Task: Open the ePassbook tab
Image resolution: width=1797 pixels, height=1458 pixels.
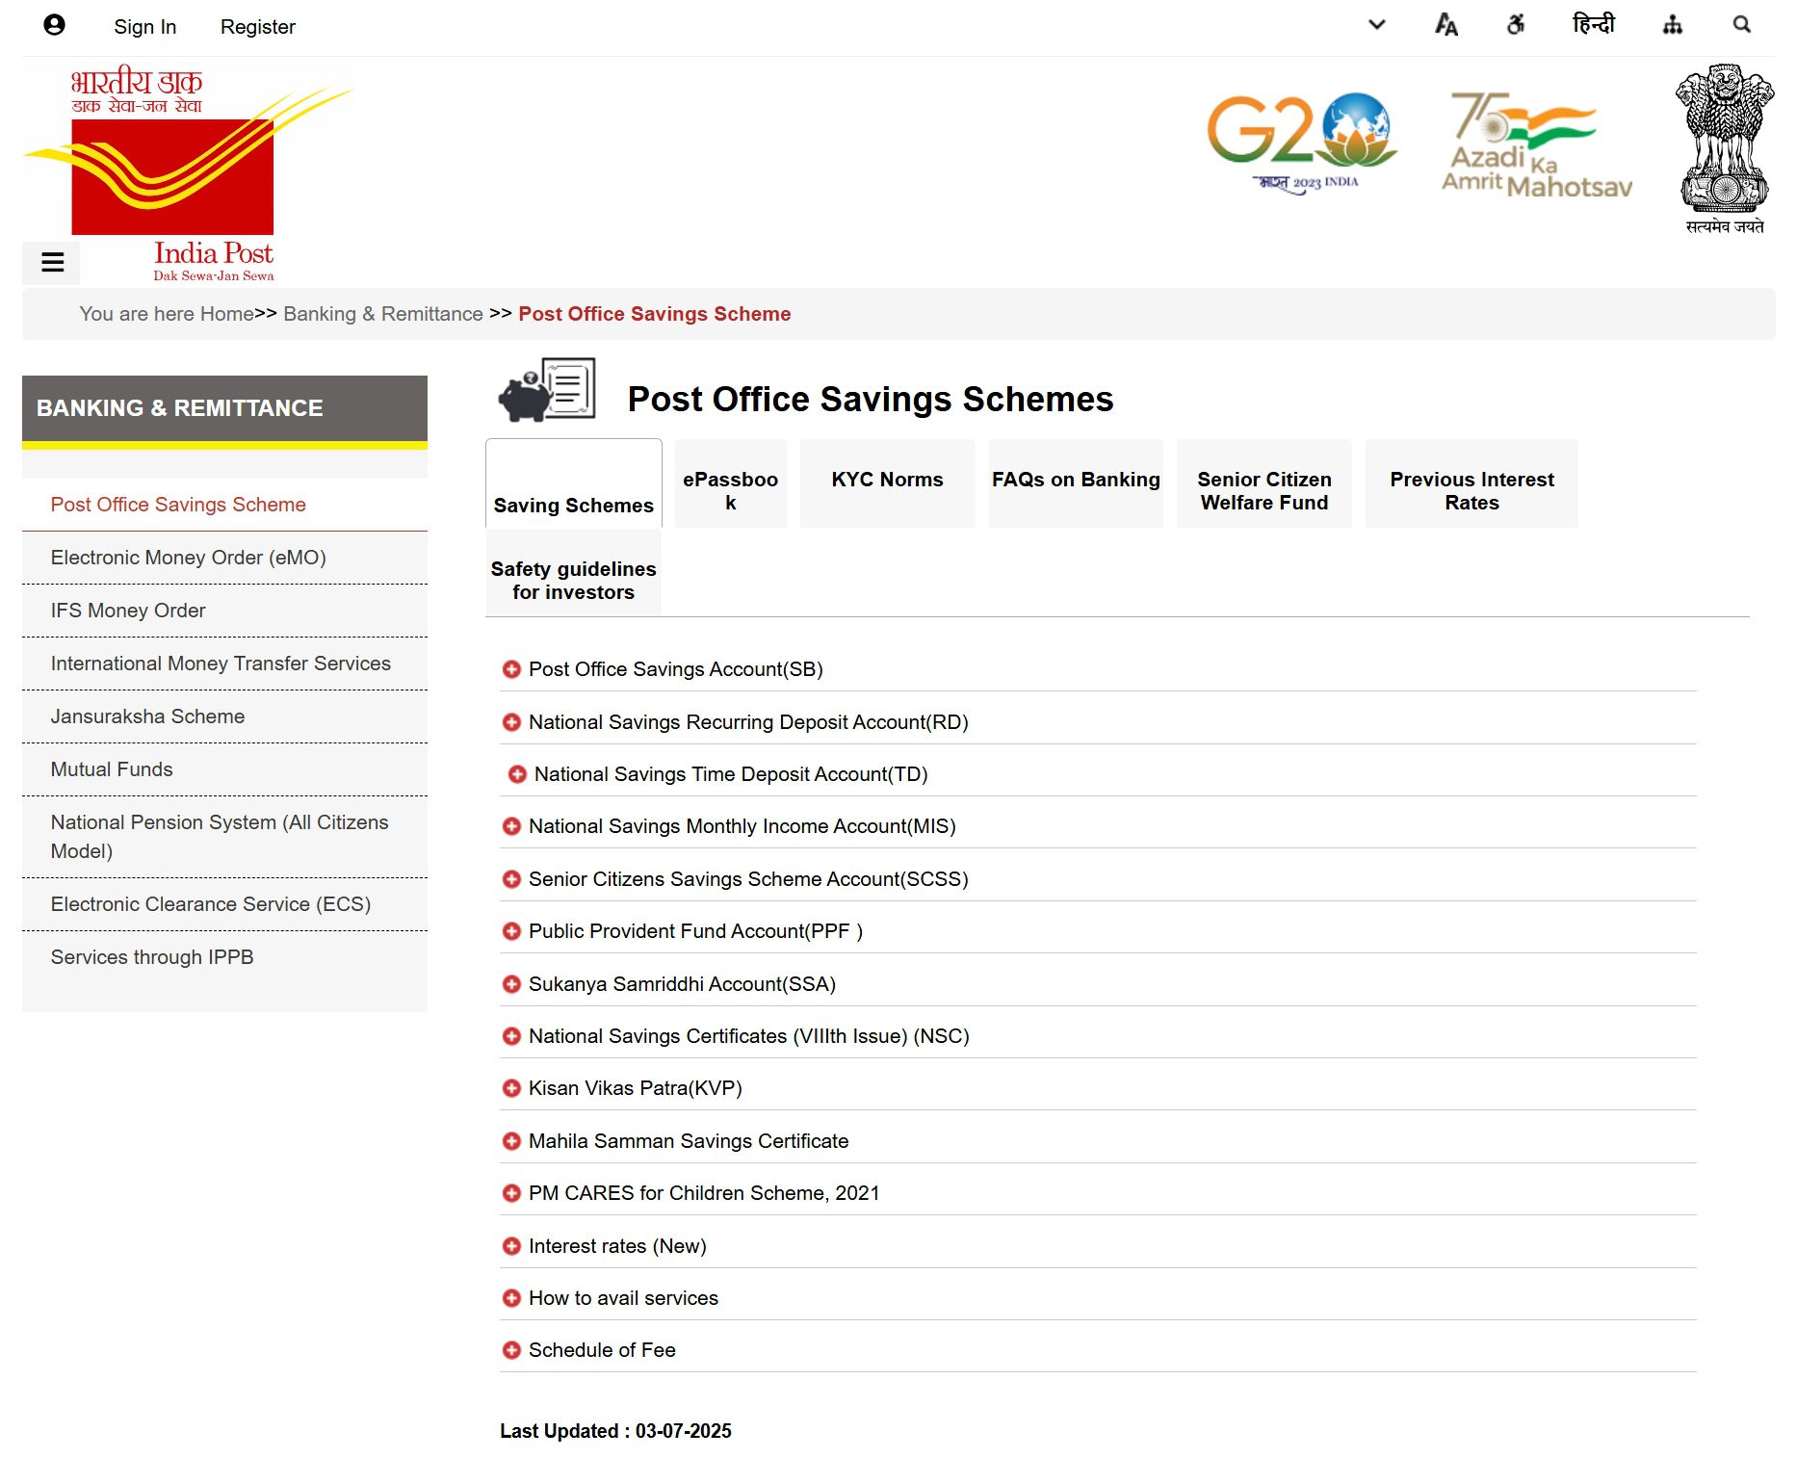Action: (731, 483)
